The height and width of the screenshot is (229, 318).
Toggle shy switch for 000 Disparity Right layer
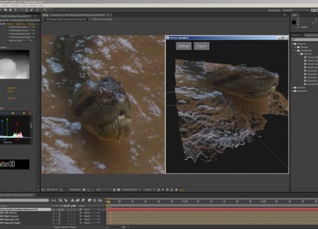coord(54,223)
